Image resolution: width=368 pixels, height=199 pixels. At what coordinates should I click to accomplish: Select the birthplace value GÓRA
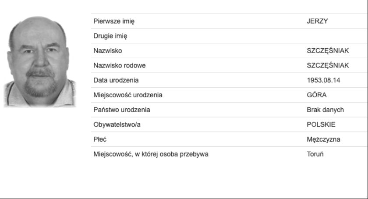pyautogui.click(x=317, y=95)
